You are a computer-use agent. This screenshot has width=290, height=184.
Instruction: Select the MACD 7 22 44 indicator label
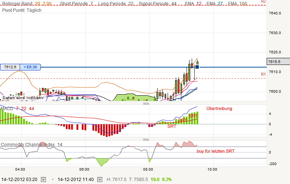[17, 109]
